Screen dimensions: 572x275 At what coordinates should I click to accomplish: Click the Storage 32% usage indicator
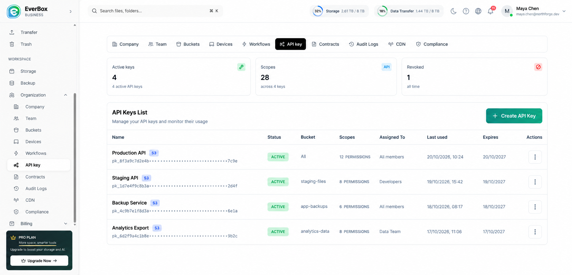pyautogui.click(x=339, y=11)
